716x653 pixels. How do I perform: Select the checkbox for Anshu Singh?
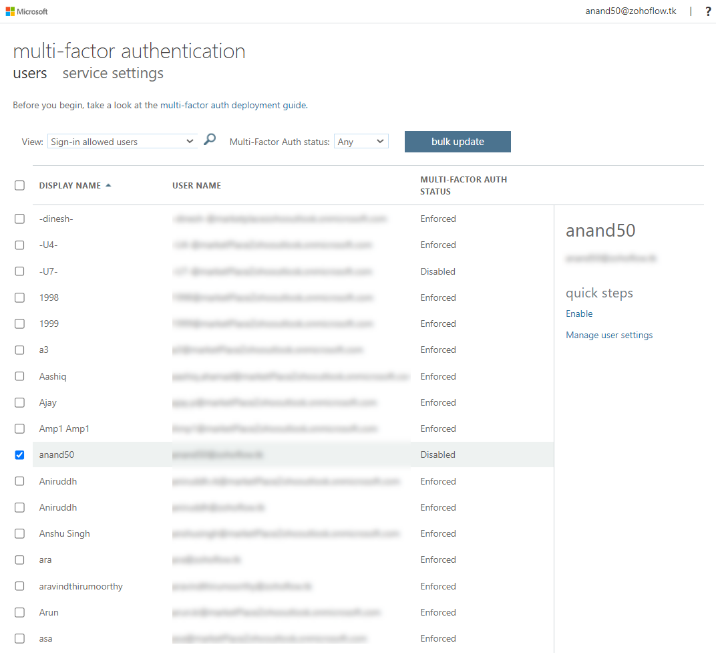click(x=19, y=534)
